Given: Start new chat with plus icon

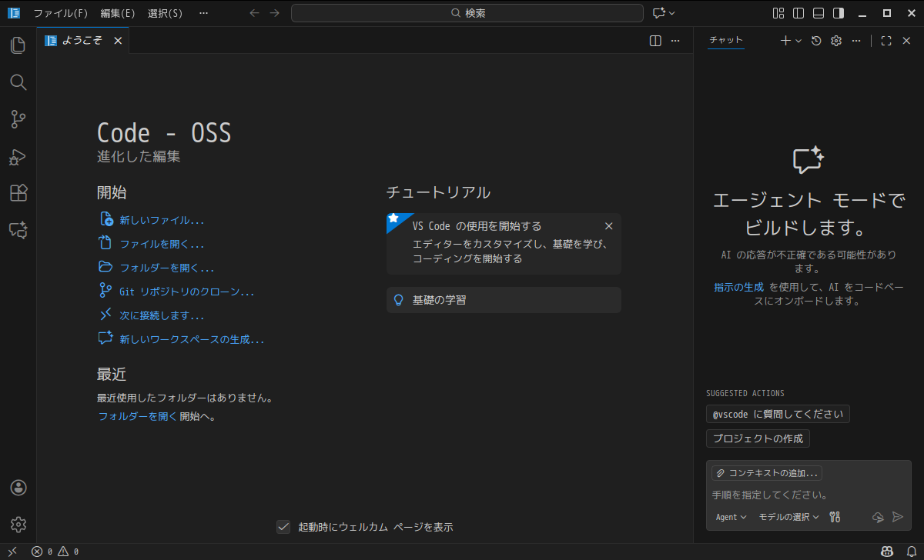Looking at the screenshot, I should [x=785, y=41].
